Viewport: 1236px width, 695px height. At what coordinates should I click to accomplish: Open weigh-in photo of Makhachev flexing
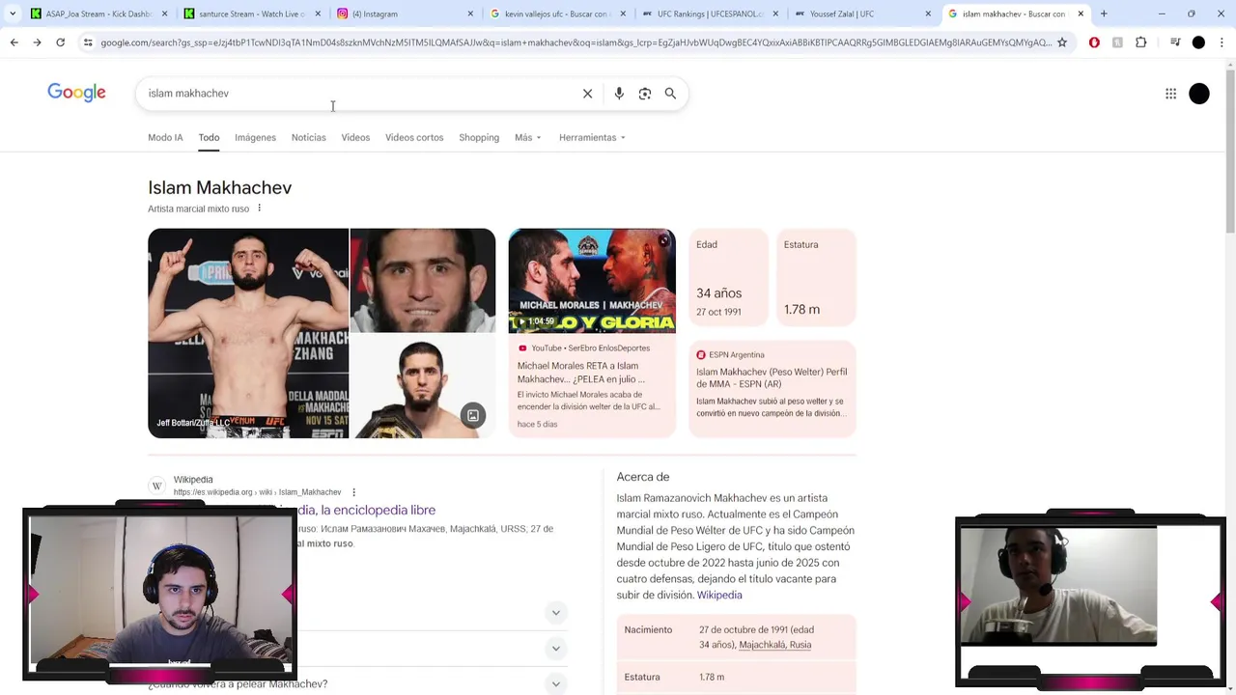click(x=248, y=333)
